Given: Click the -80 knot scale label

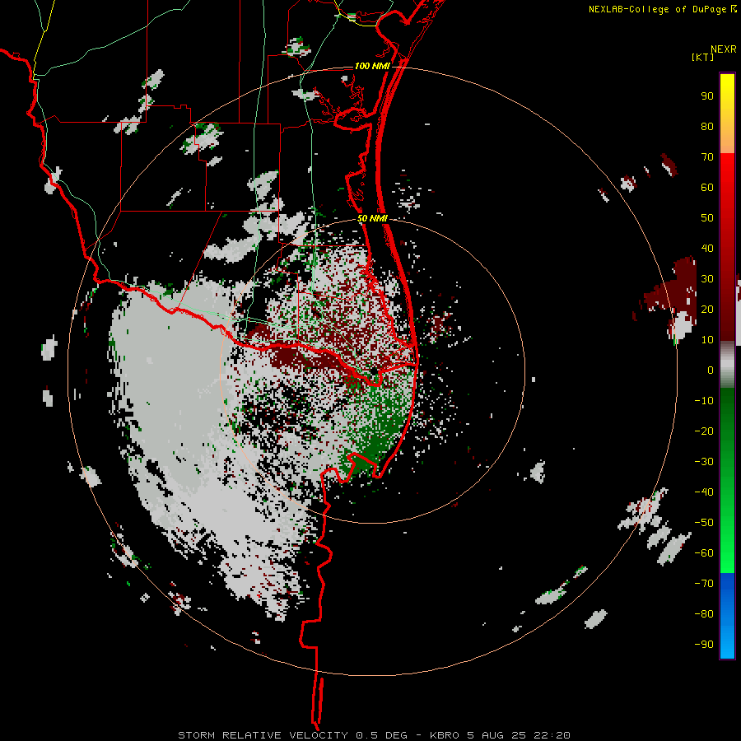Looking at the screenshot, I should [x=704, y=614].
